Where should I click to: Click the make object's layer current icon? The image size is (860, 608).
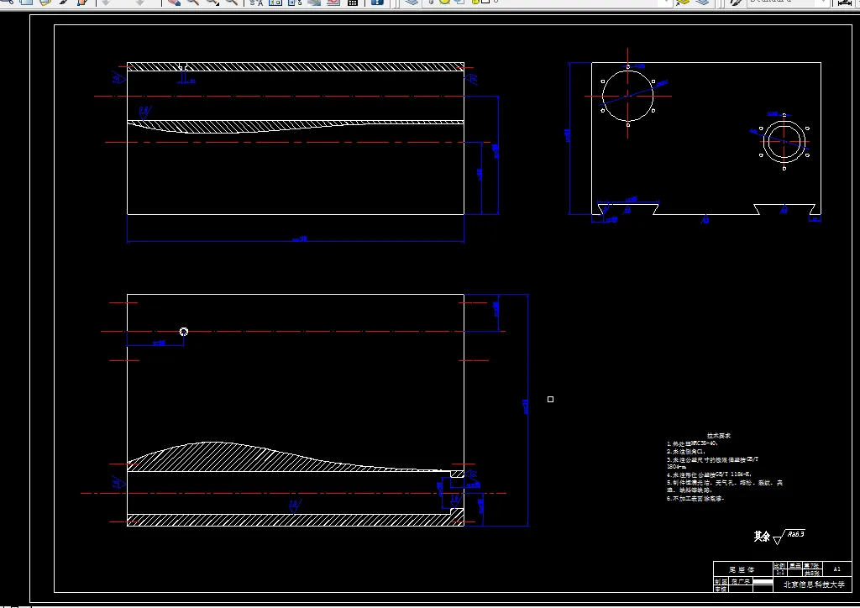tap(682, 3)
